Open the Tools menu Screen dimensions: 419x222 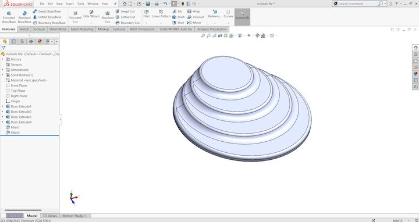tap(80, 3)
